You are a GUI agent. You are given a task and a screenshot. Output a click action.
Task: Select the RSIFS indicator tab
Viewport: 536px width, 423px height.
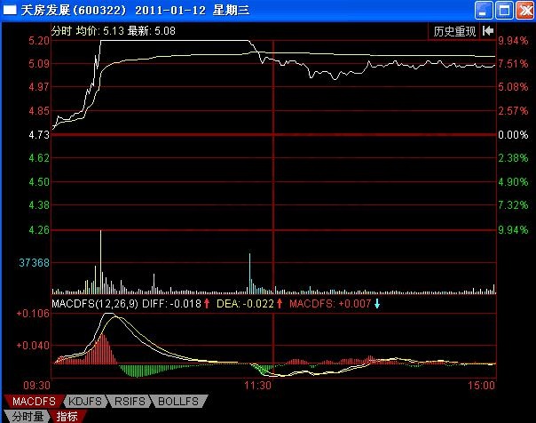[x=133, y=401]
